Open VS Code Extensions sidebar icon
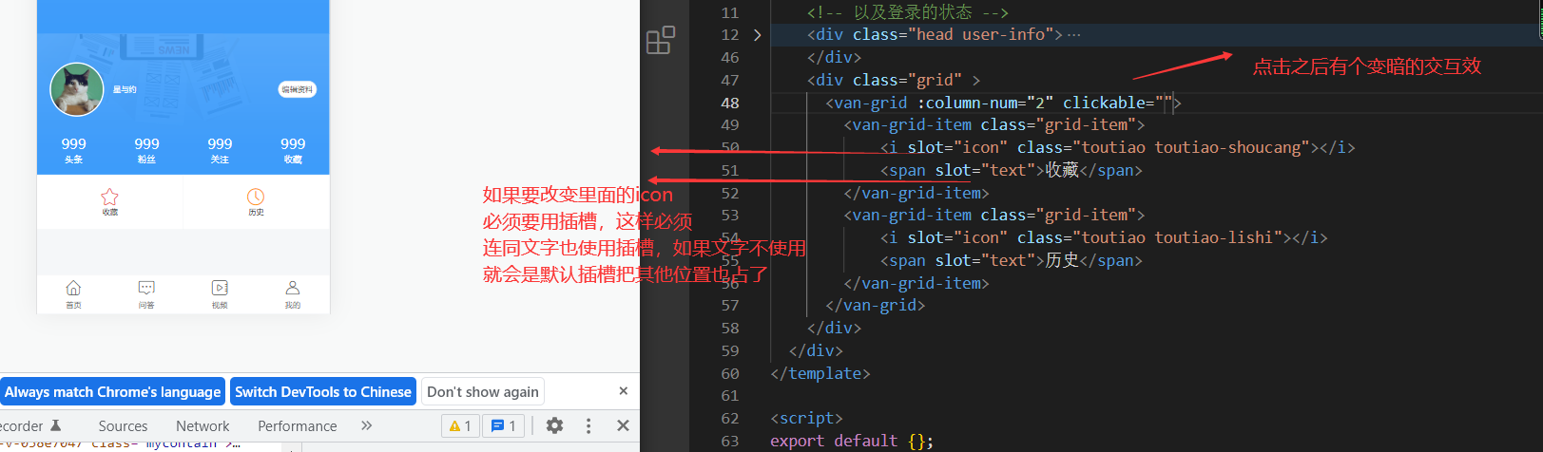This screenshot has height=452, width=1543. click(x=661, y=40)
